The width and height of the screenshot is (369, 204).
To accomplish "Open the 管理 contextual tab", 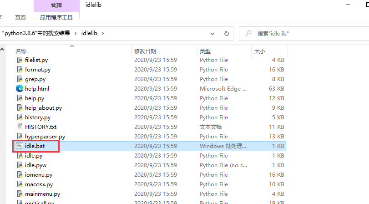I will point(56,5).
